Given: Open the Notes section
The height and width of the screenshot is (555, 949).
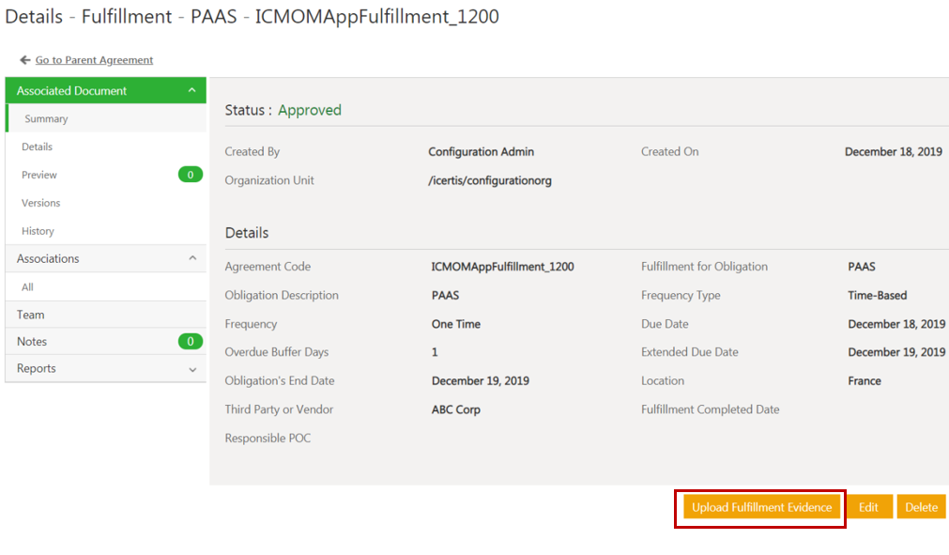Looking at the screenshot, I should 32,342.
